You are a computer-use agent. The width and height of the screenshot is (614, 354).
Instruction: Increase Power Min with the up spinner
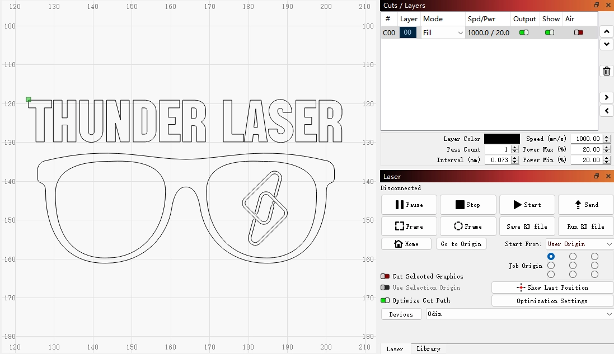tap(607, 158)
